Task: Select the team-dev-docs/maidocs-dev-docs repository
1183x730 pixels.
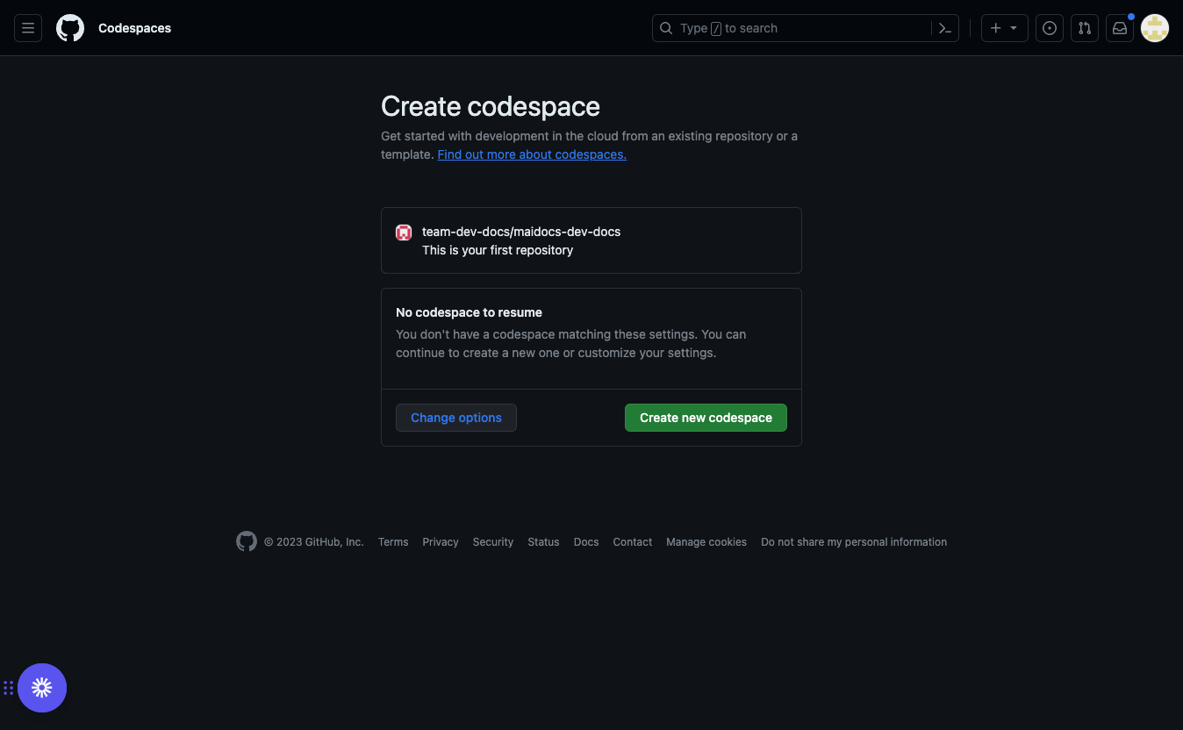Action: 521,233
